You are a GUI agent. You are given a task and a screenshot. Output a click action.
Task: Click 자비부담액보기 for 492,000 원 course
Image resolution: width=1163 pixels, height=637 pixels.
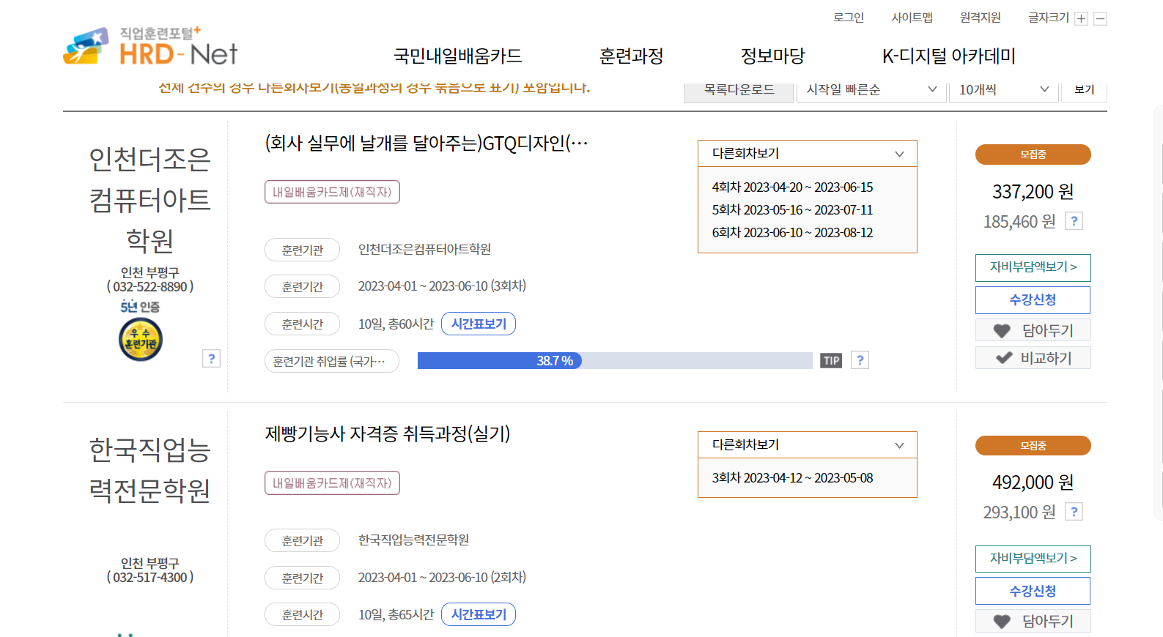point(1033,559)
